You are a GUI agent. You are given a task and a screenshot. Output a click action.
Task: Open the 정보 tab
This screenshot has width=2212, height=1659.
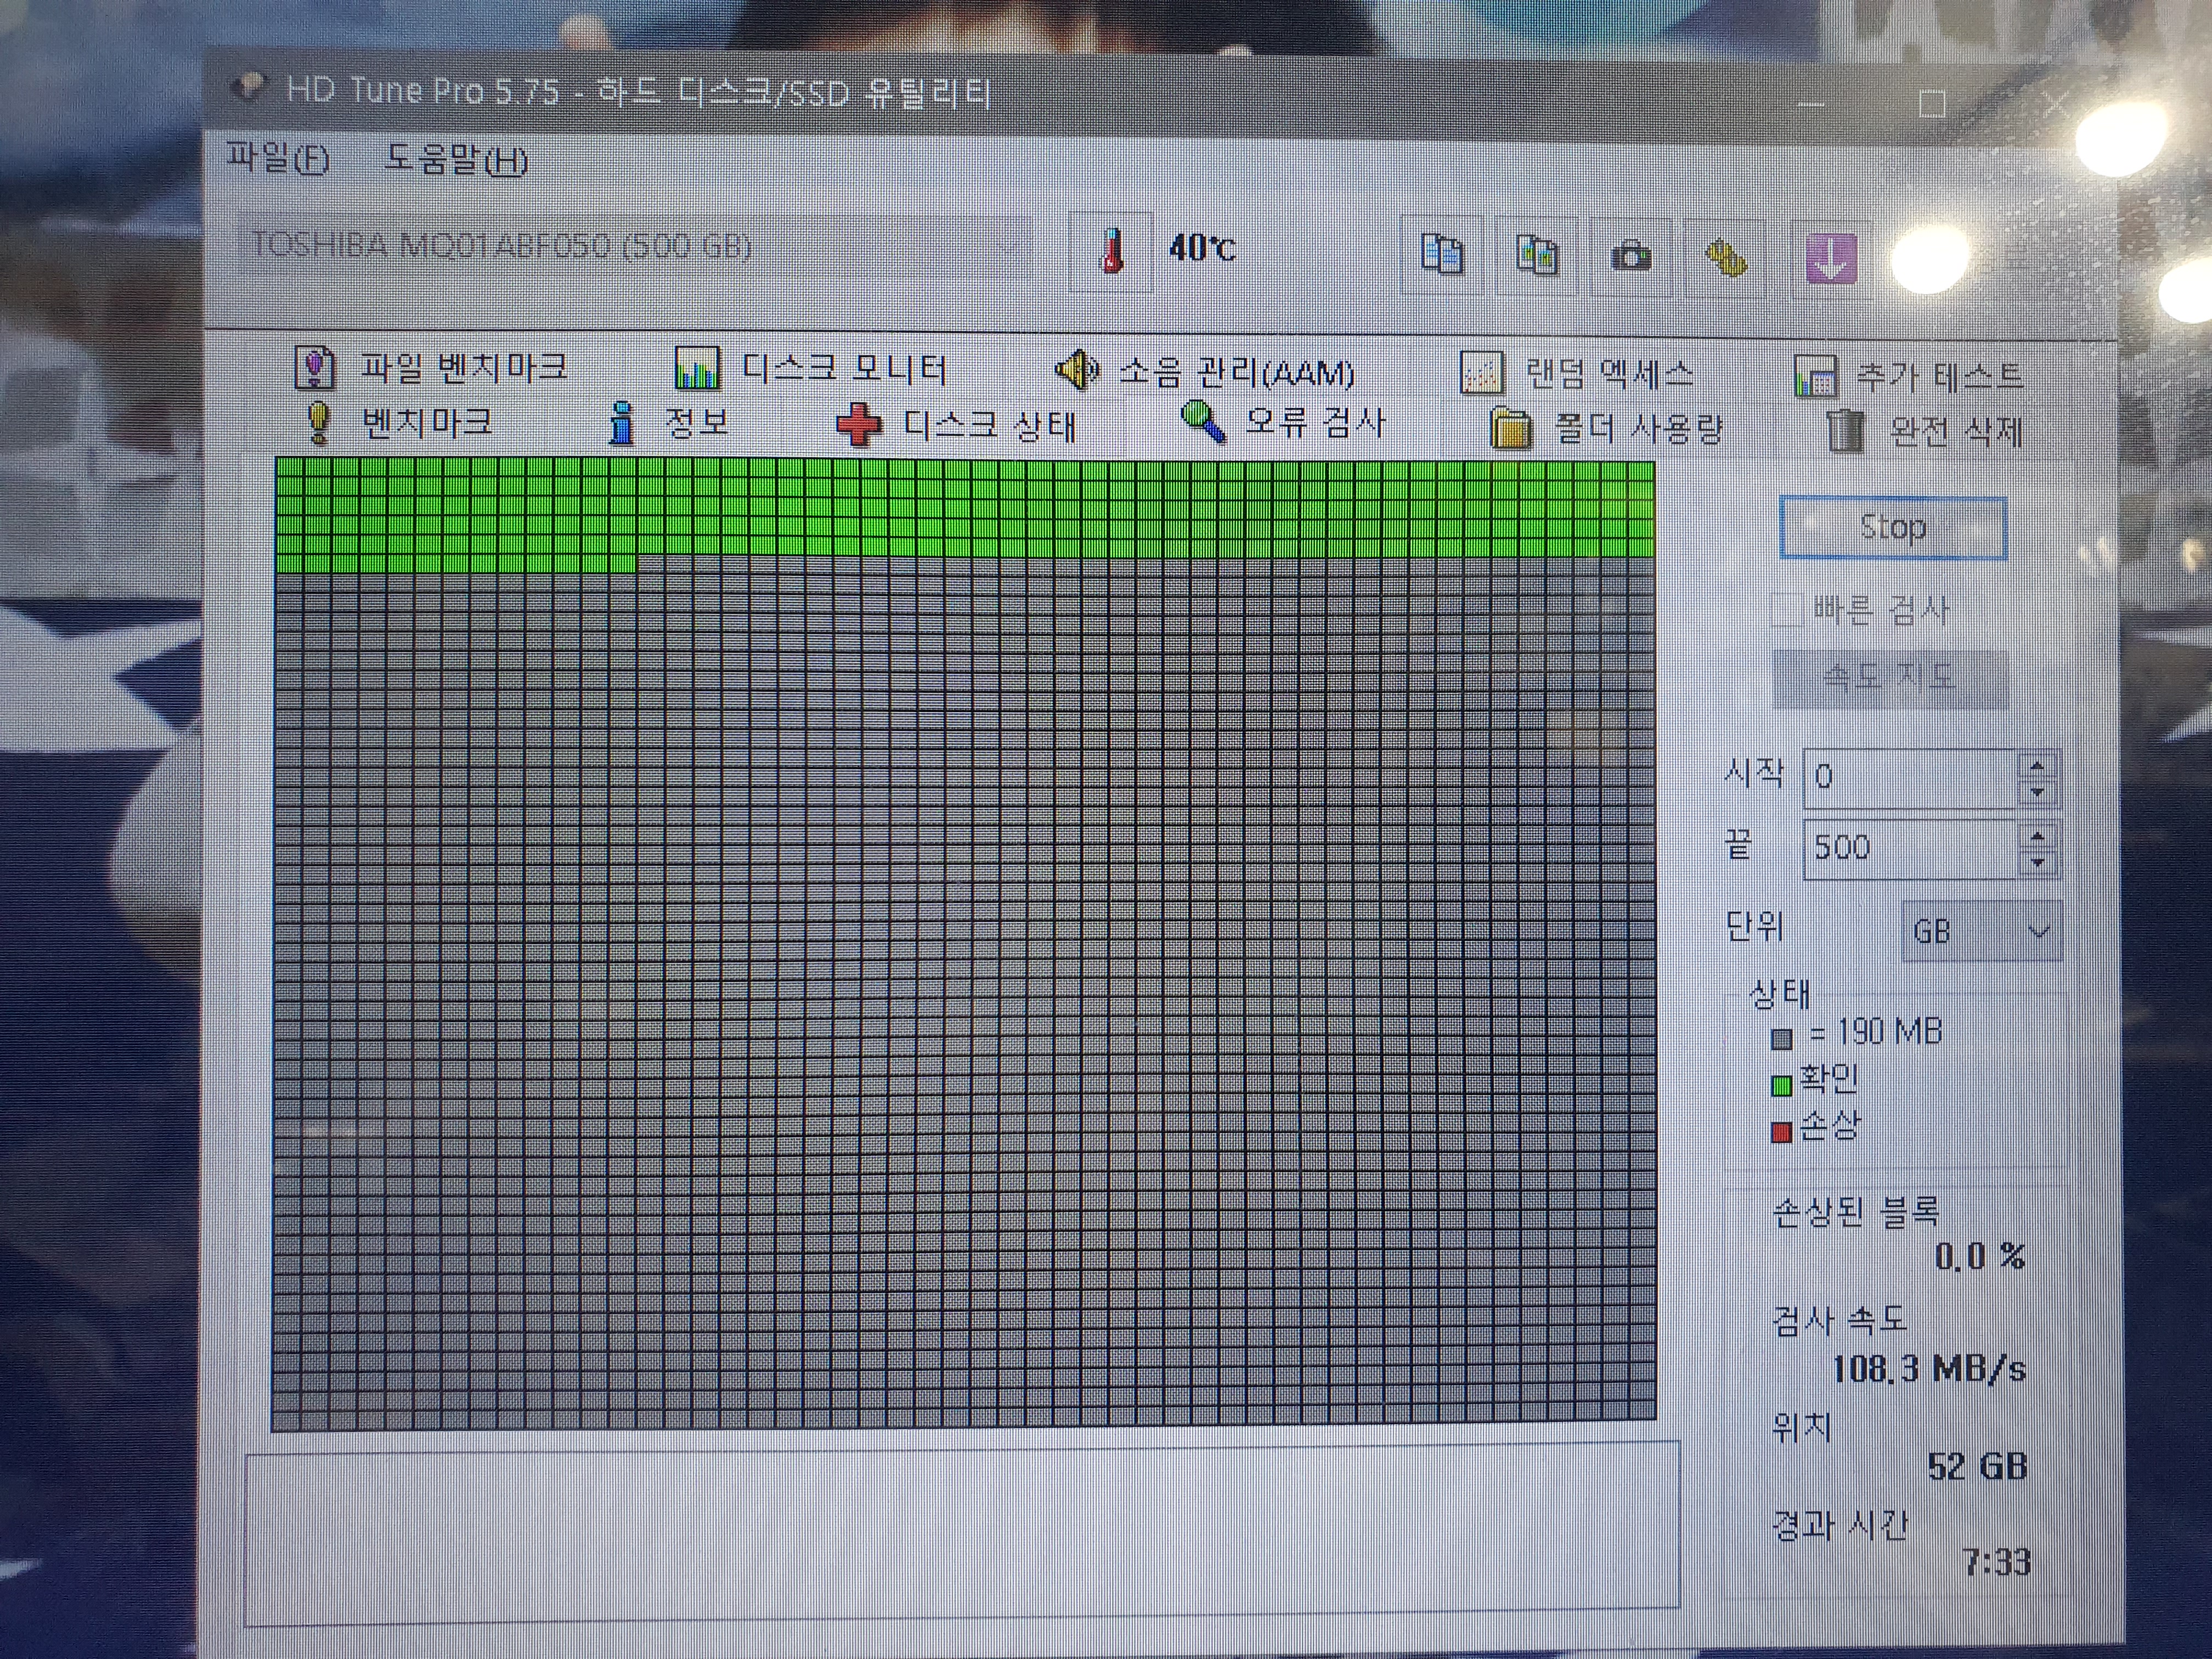(668, 423)
